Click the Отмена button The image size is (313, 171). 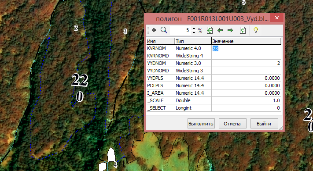coord(232,124)
